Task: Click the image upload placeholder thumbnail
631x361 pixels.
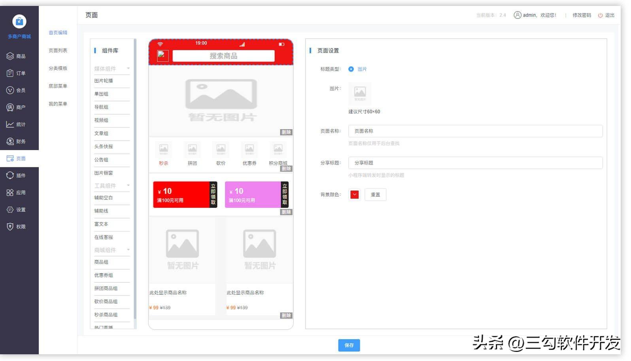Action: pyautogui.click(x=360, y=94)
